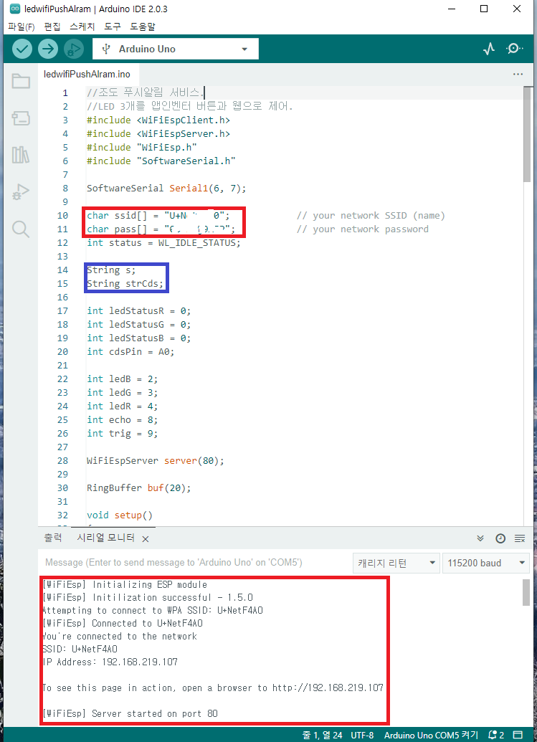Click 'int trig = 9;' code line

coord(122,434)
